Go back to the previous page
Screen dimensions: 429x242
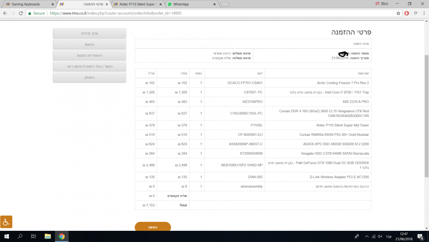tap(5, 13)
